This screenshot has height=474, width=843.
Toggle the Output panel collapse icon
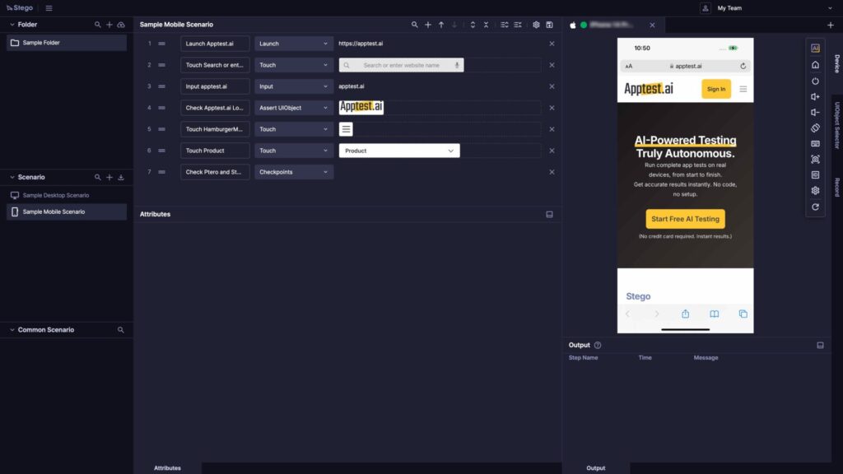820,345
